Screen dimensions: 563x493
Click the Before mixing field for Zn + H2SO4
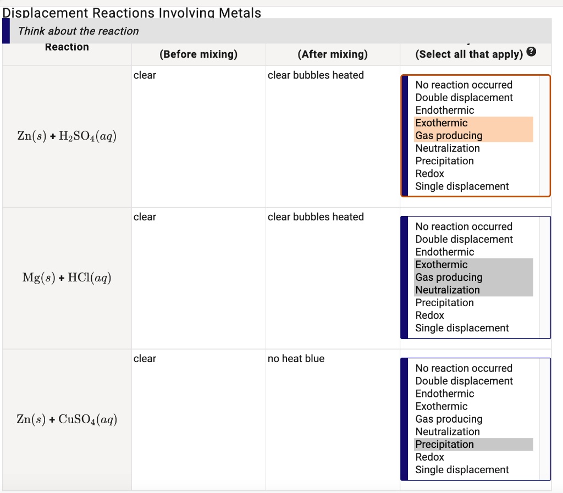(x=198, y=136)
